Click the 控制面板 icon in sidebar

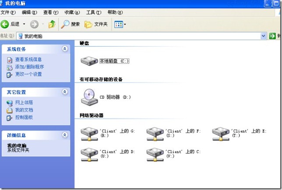point(9,118)
